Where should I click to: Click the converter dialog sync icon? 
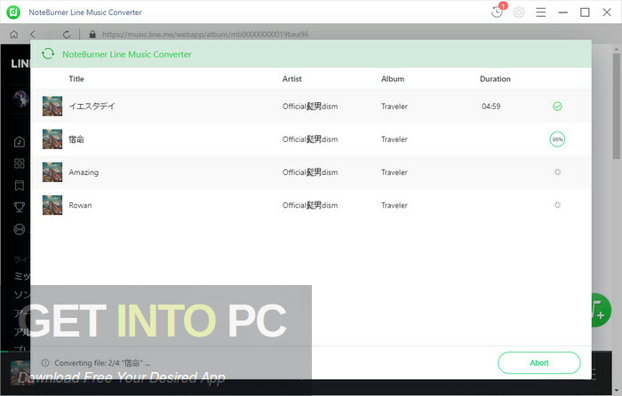(x=48, y=53)
